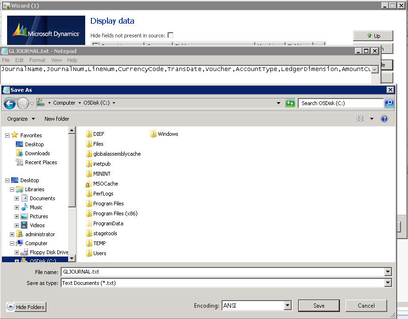
Task: Expand the Organize menu
Action: point(21,119)
